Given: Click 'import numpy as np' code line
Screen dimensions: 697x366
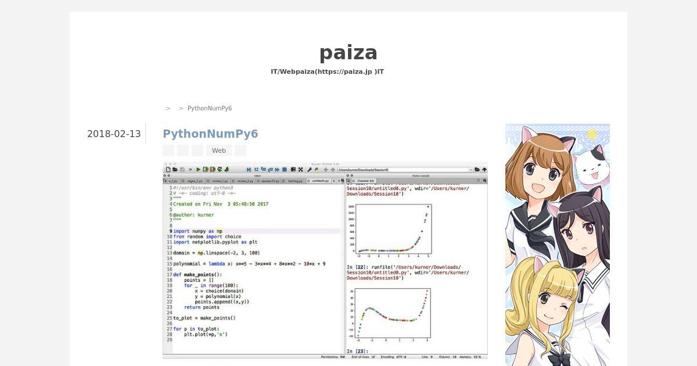Looking at the screenshot, I should click(x=197, y=231).
